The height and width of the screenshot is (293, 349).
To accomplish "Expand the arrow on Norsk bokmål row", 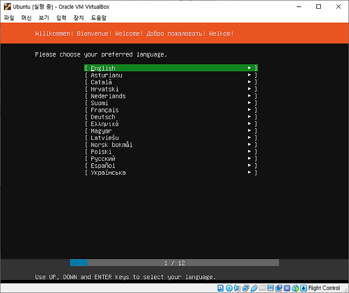I will (250, 144).
